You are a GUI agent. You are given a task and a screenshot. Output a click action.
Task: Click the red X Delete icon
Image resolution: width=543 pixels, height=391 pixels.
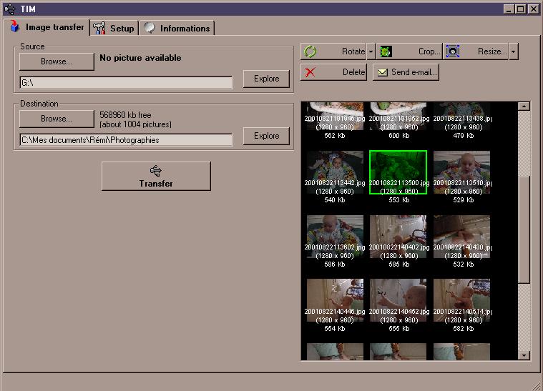(310, 72)
